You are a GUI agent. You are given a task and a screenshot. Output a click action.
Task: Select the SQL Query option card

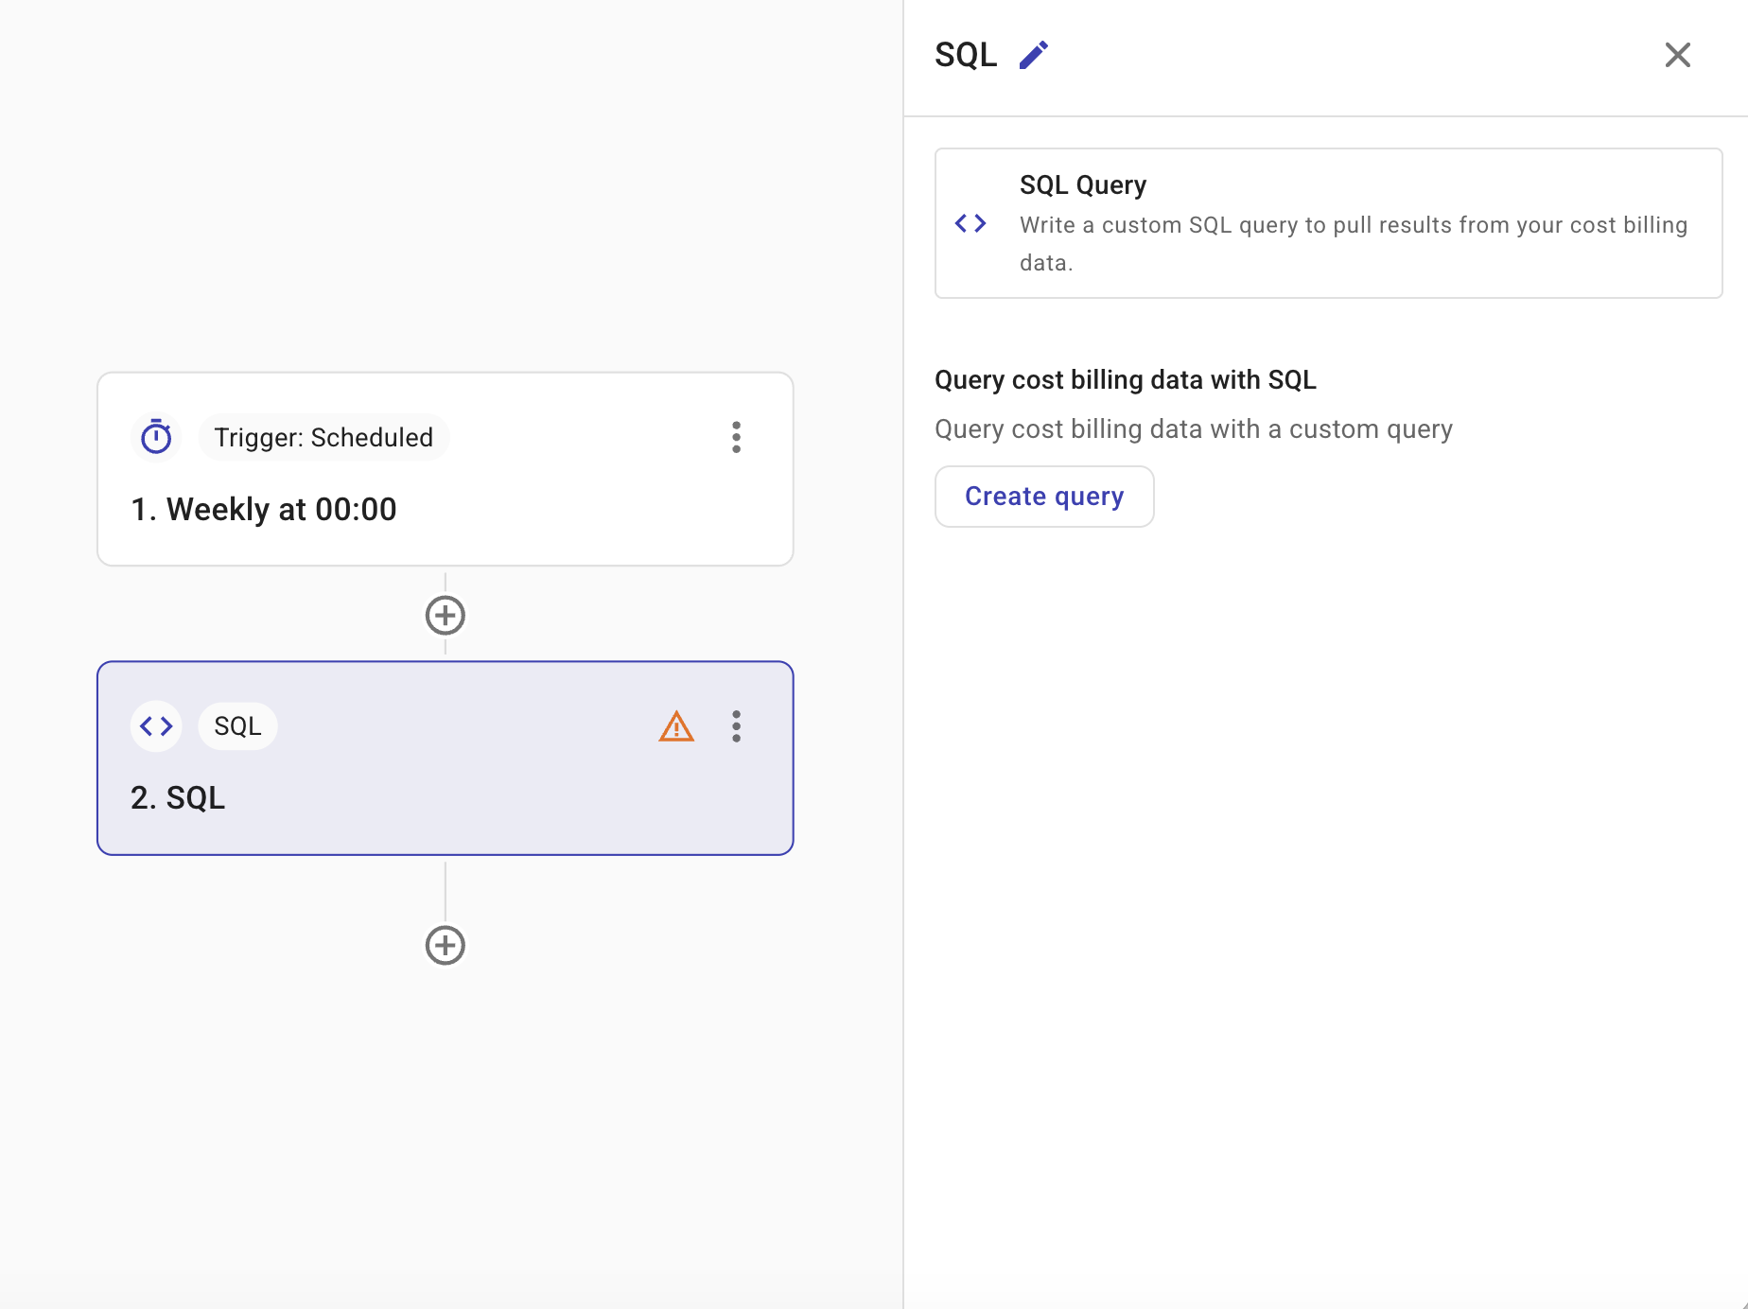point(1327,223)
